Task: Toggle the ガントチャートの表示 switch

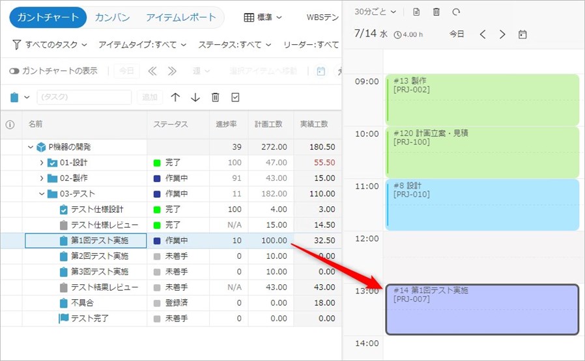Action: [14, 71]
